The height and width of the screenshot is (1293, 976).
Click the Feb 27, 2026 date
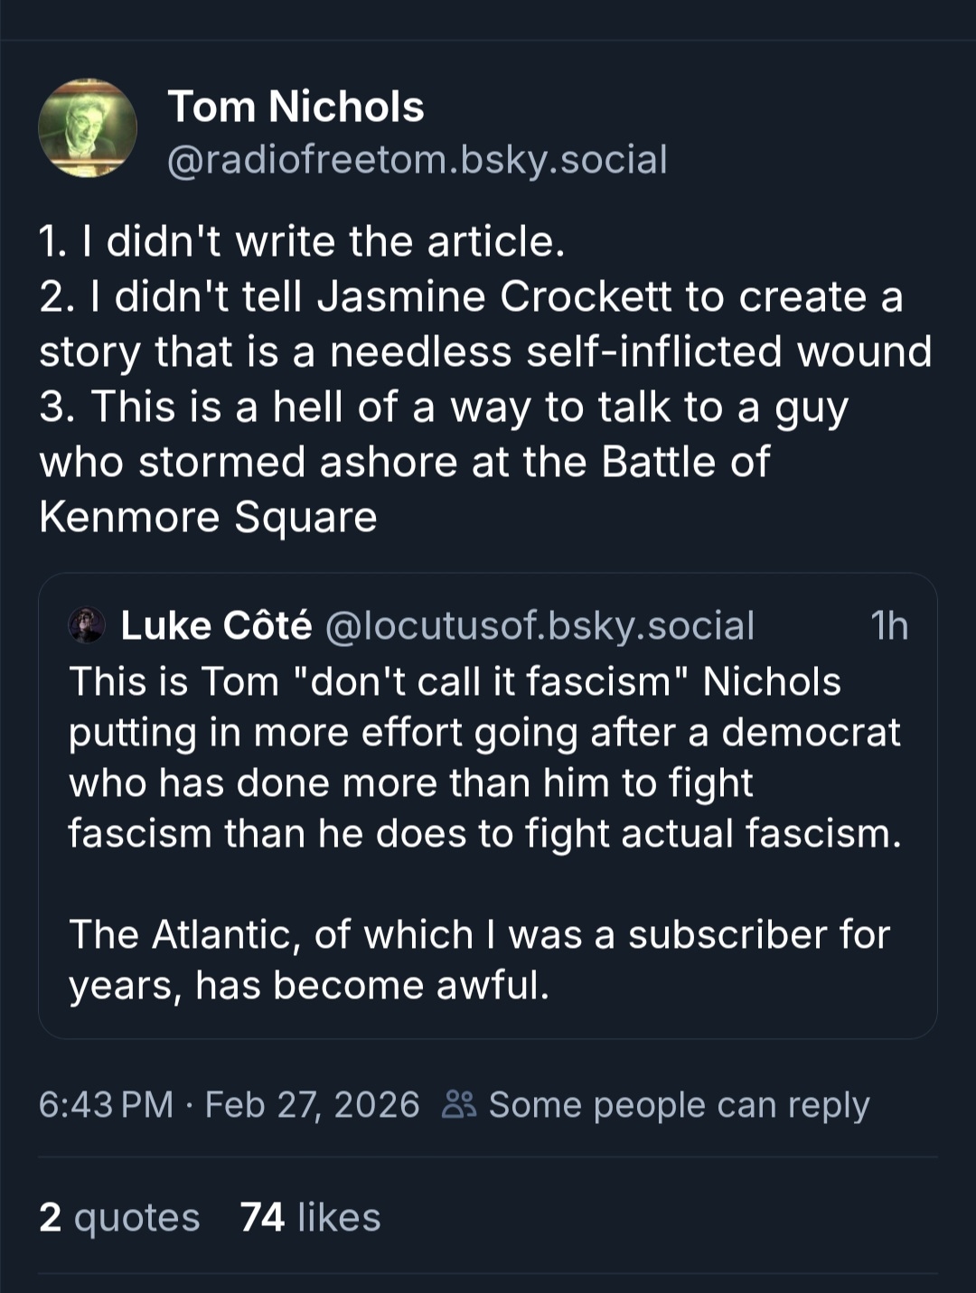[312, 1104]
